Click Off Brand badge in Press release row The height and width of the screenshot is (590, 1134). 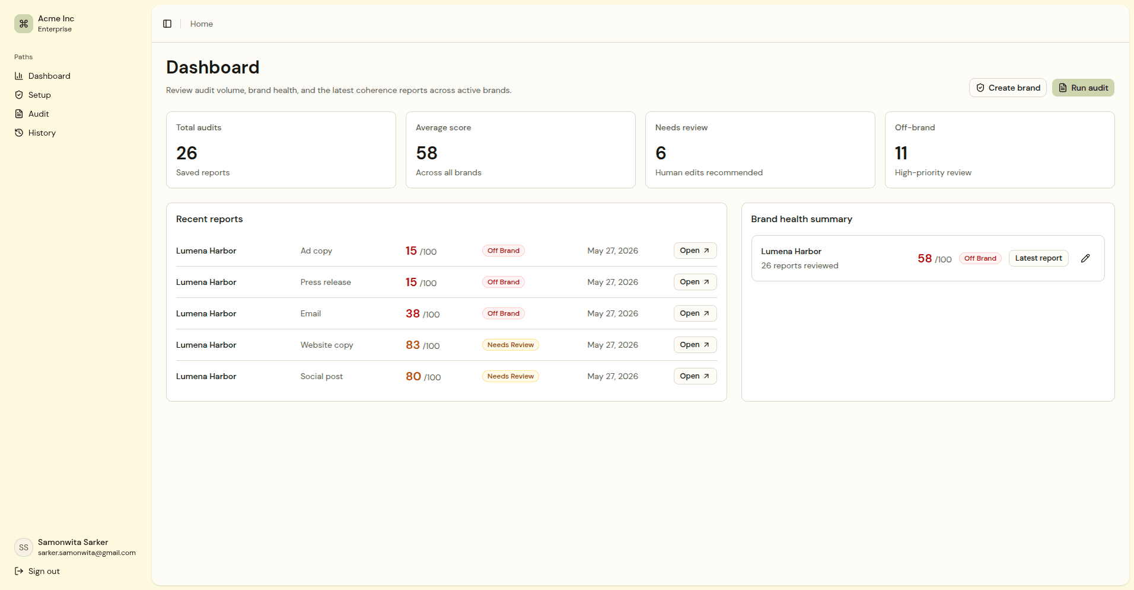point(504,282)
